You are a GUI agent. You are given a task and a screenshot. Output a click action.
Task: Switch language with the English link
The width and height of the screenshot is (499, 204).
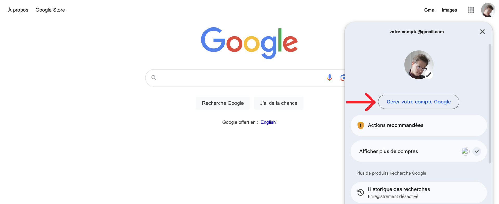[268, 122]
